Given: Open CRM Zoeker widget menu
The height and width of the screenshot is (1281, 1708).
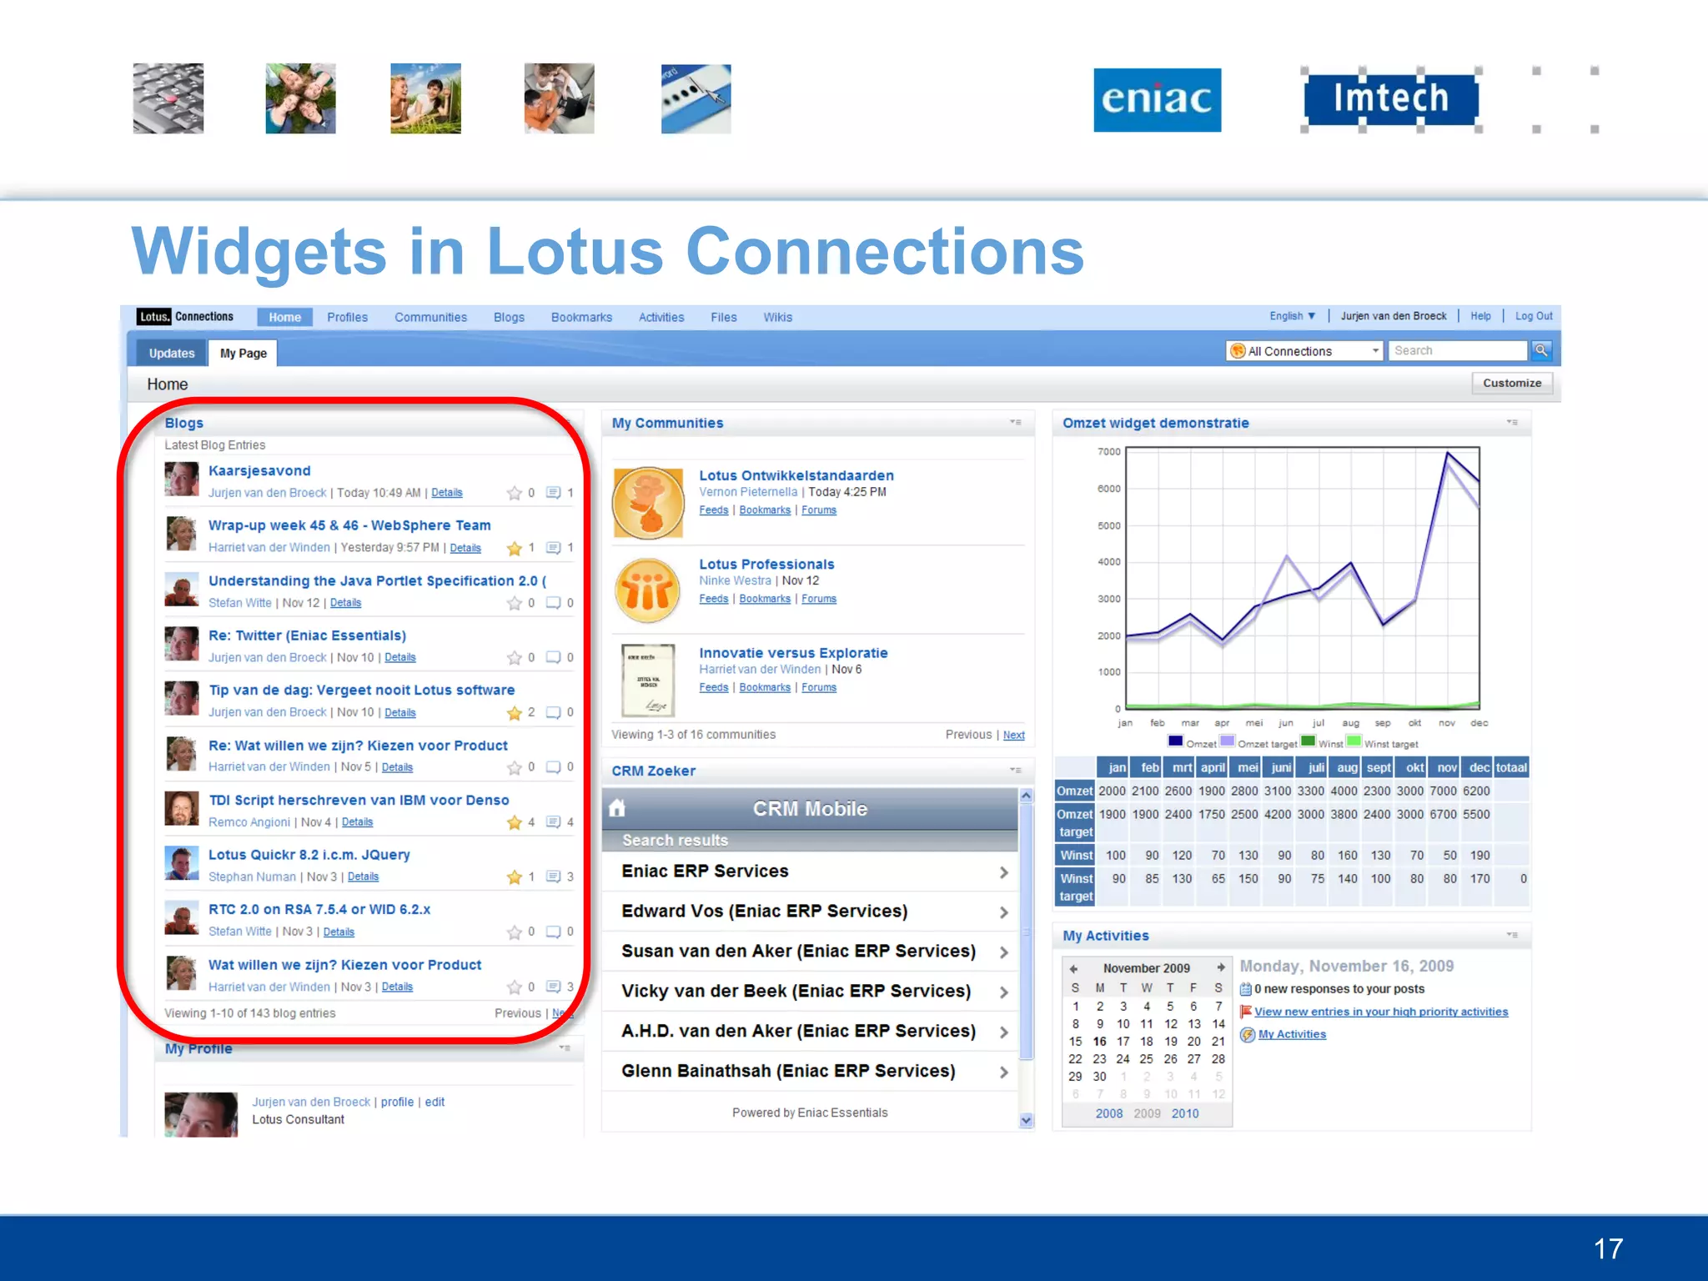Looking at the screenshot, I should 1016,770.
